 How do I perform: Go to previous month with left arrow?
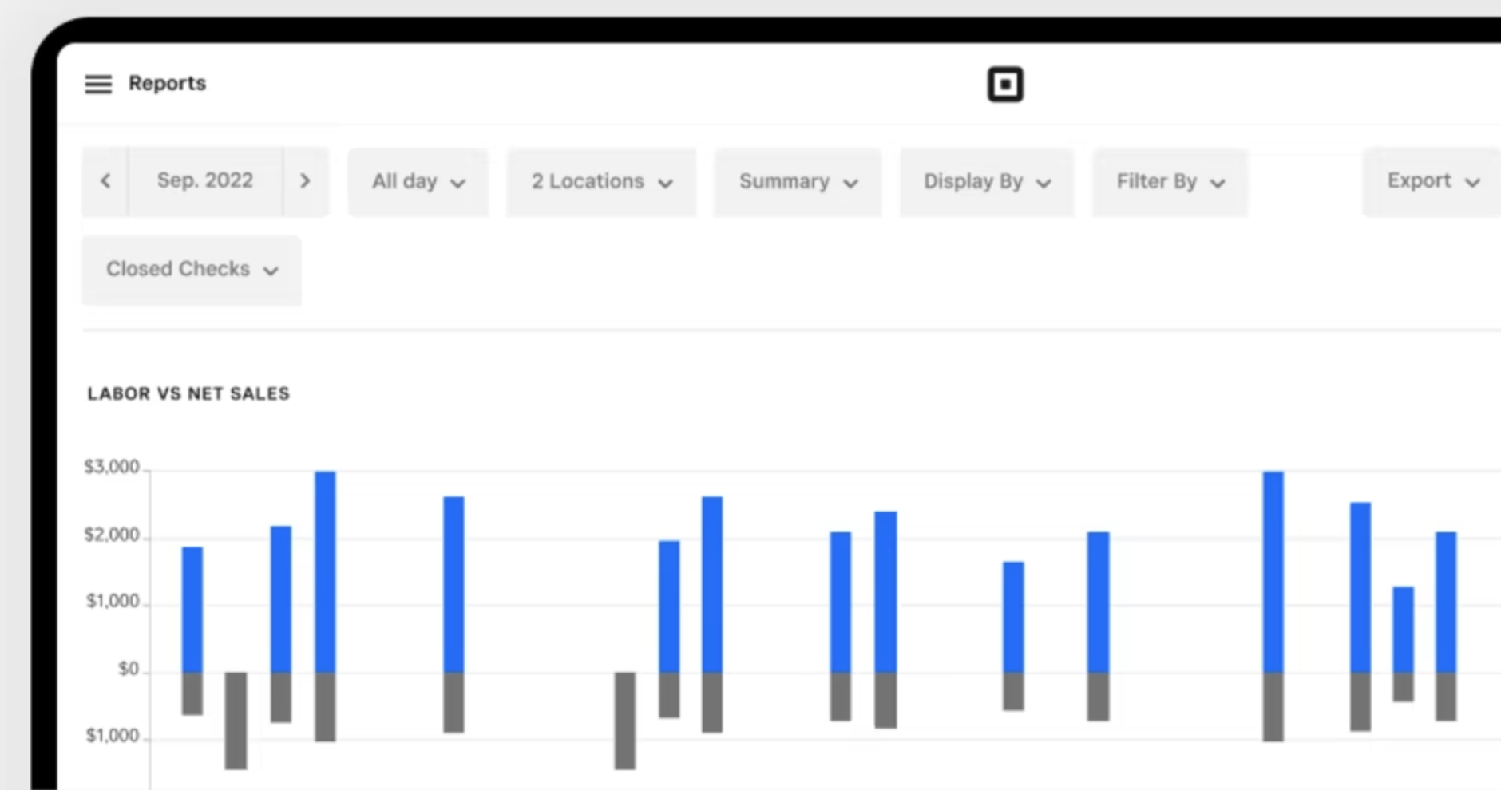(106, 181)
